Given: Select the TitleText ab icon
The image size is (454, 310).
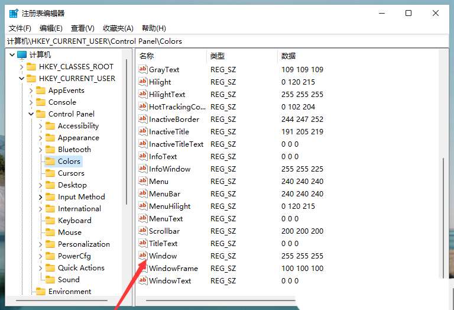Looking at the screenshot, I should [x=142, y=243].
